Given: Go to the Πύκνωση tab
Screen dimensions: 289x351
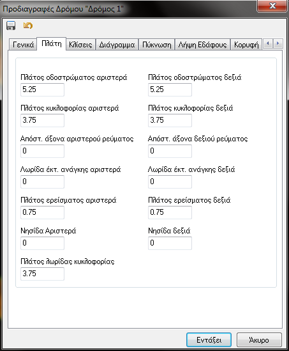Looking at the screenshot, I should pyautogui.click(x=157, y=45).
